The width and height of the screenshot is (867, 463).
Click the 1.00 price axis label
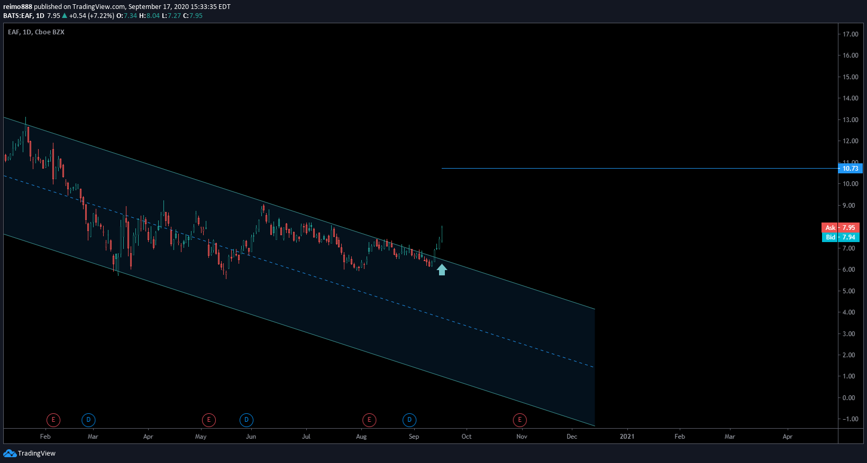[849, 376]
